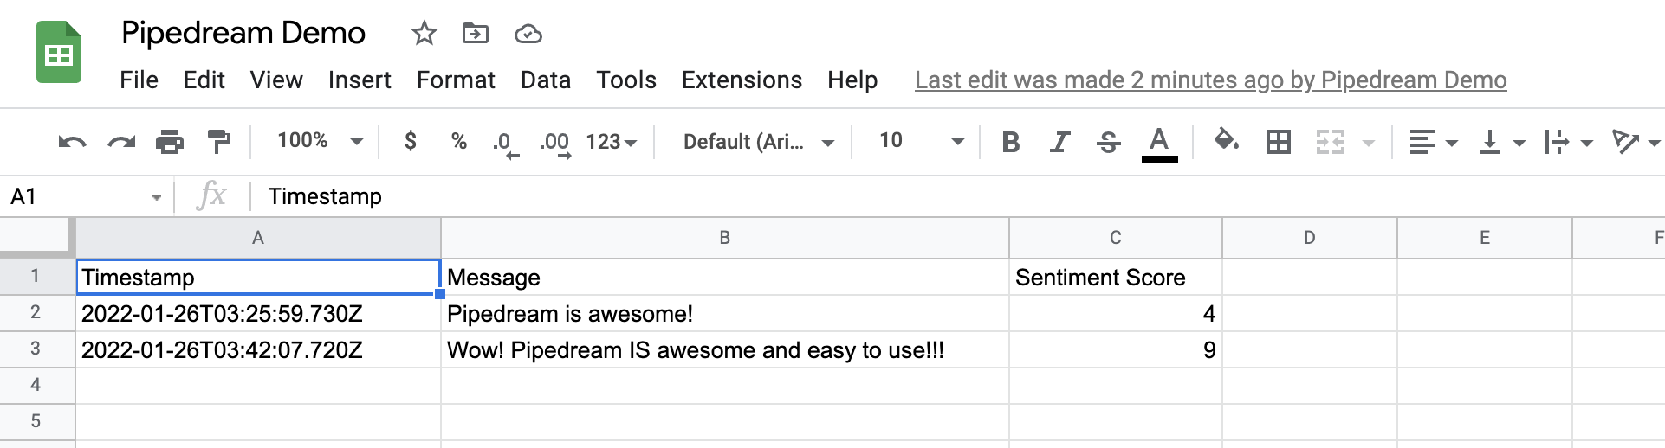Toggle italic formatting
Screen dimensions: 1665x448
click(x=1059, y=142)
